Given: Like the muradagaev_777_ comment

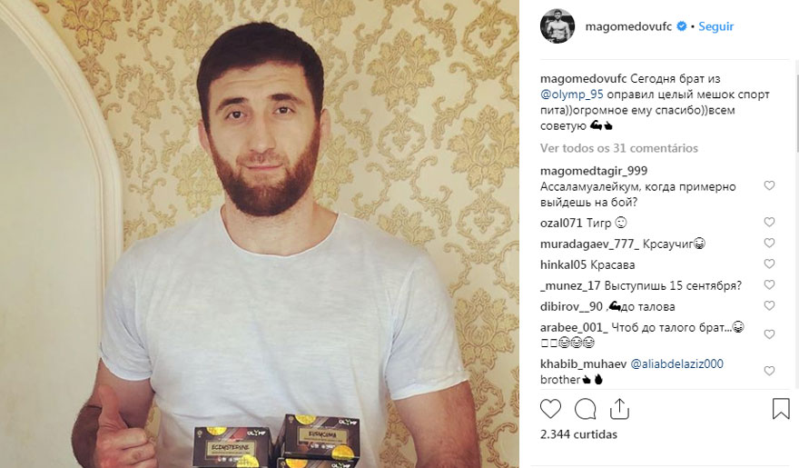Looking at the screenshot, I should 769,243.
